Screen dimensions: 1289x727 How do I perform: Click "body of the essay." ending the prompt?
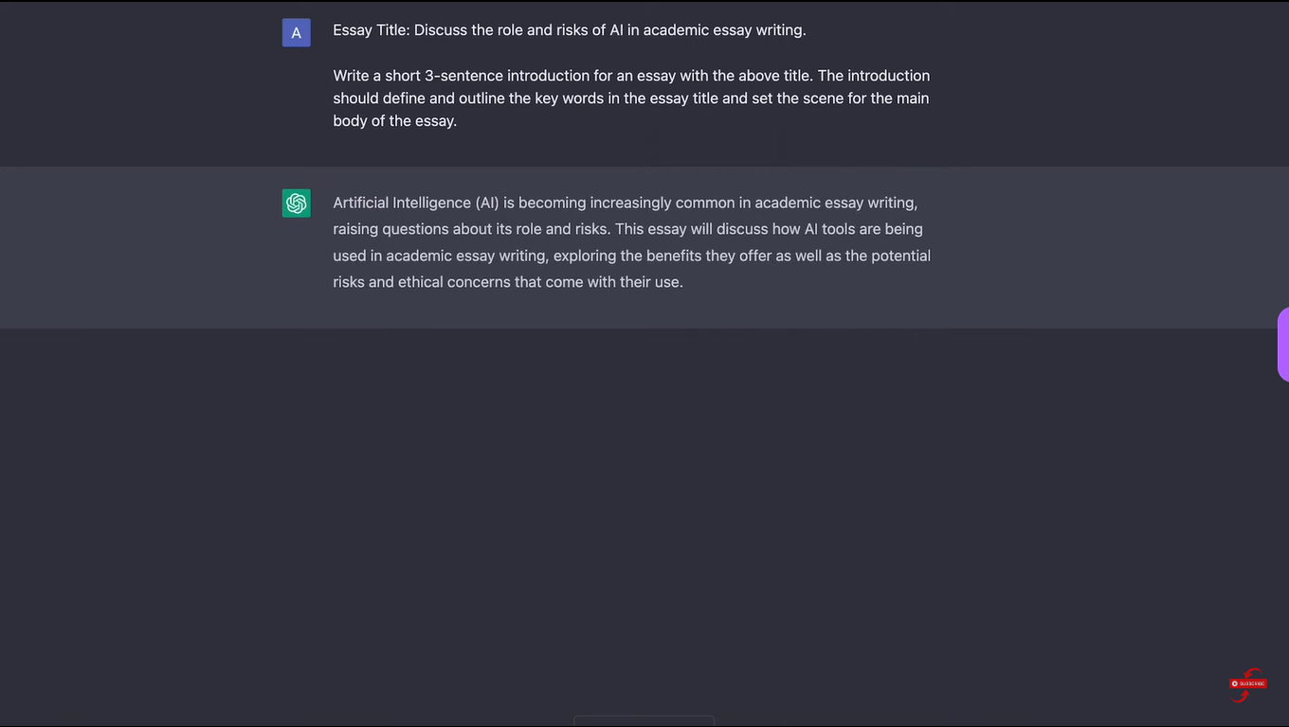395,121
